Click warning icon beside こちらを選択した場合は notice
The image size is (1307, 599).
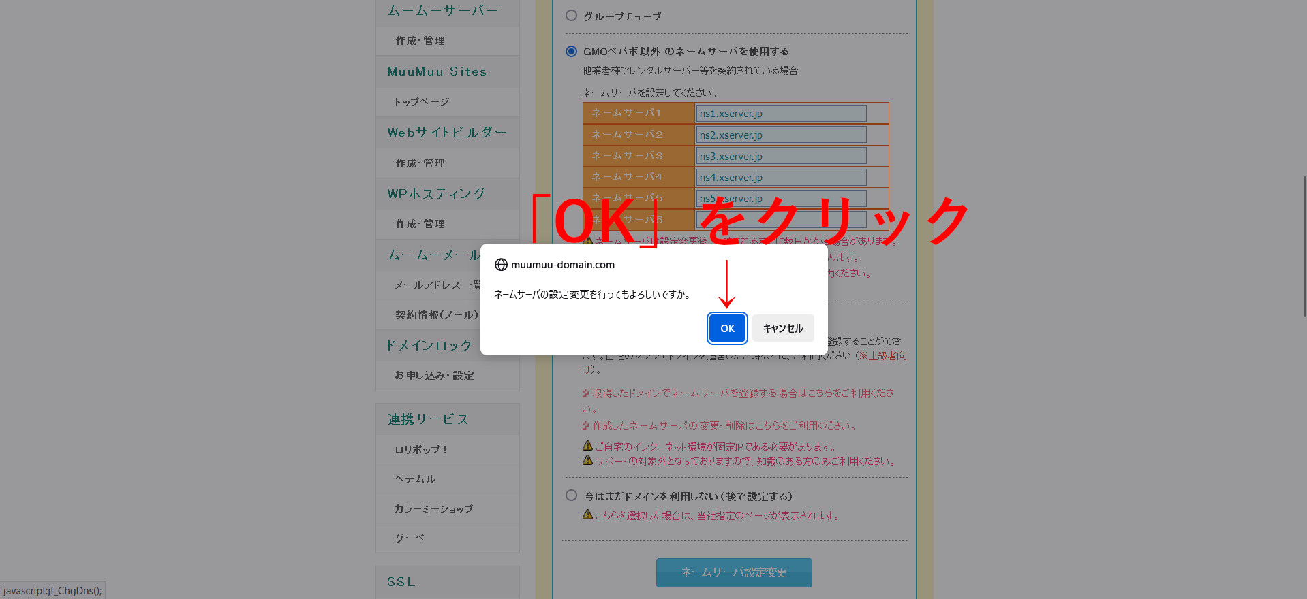coord(587,515)
